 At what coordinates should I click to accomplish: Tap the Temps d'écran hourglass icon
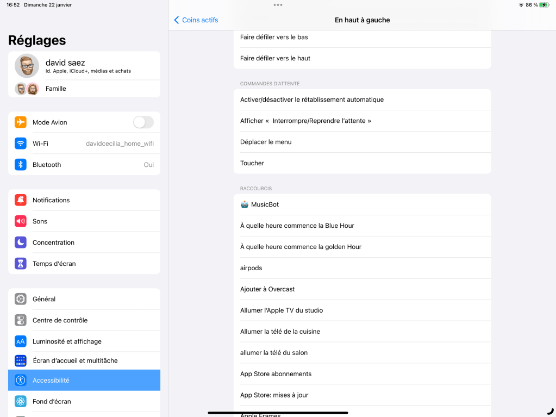coord(21,264)
